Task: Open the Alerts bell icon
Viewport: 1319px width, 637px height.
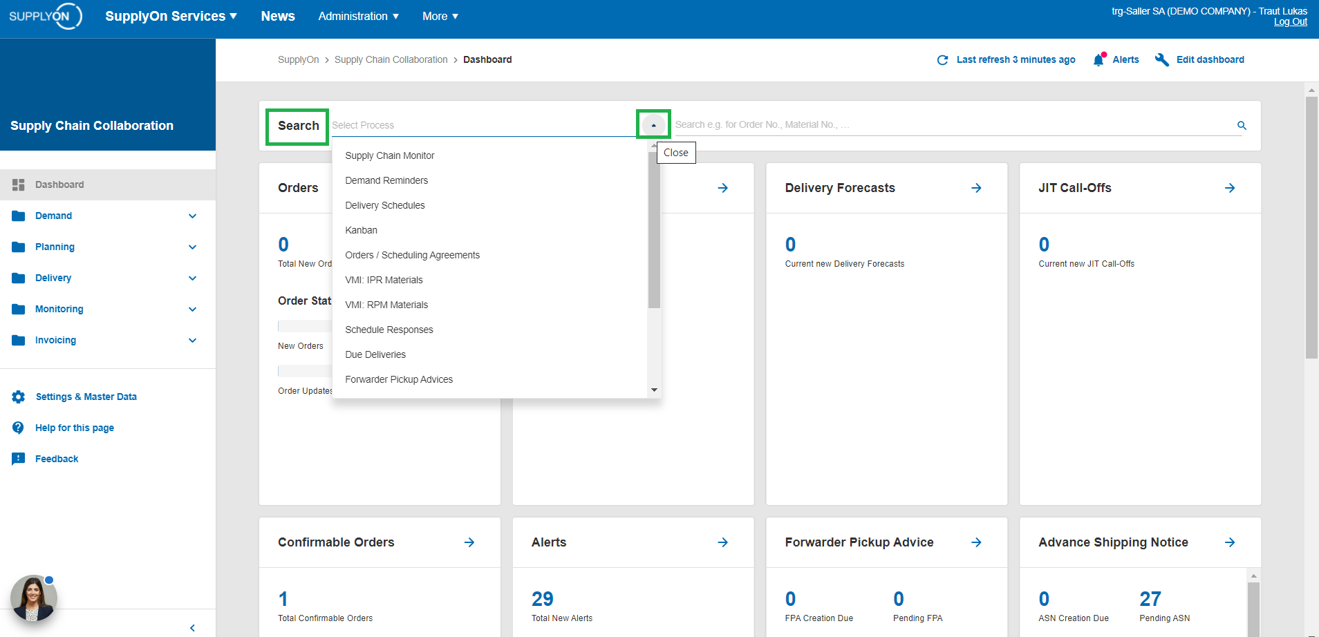Action: tap(1099, 59)
